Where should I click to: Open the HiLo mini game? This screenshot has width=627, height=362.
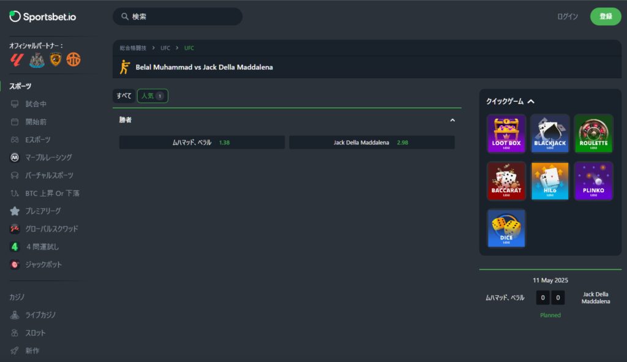(x=550, y=181)
